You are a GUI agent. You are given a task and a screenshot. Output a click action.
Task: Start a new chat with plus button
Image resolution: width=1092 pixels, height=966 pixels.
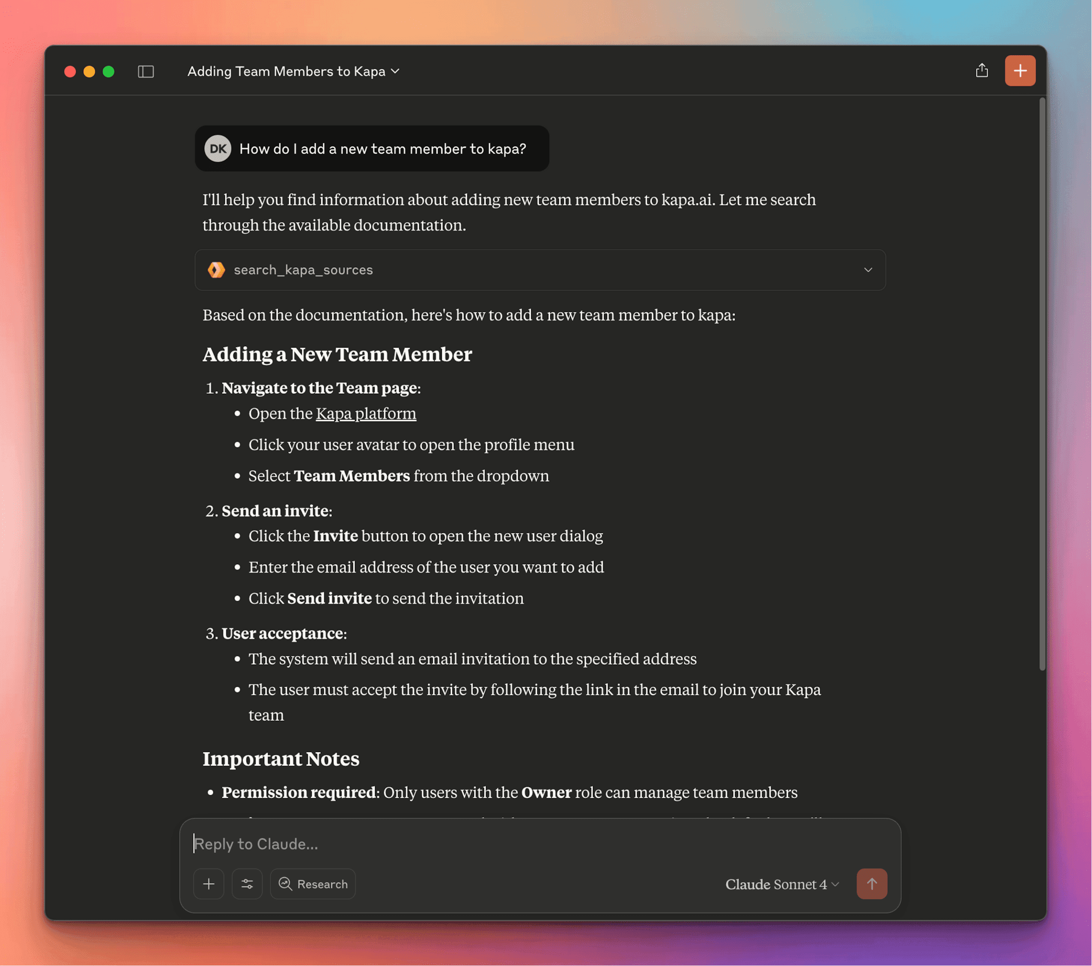[x=1020, y=70]
